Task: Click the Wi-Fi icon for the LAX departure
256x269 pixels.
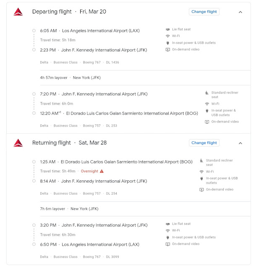Action: 168,36
